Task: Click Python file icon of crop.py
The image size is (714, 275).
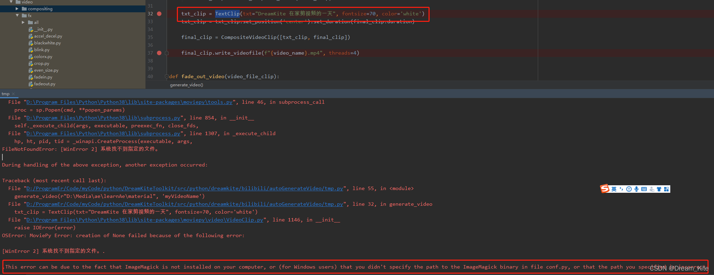Action: 31,63
